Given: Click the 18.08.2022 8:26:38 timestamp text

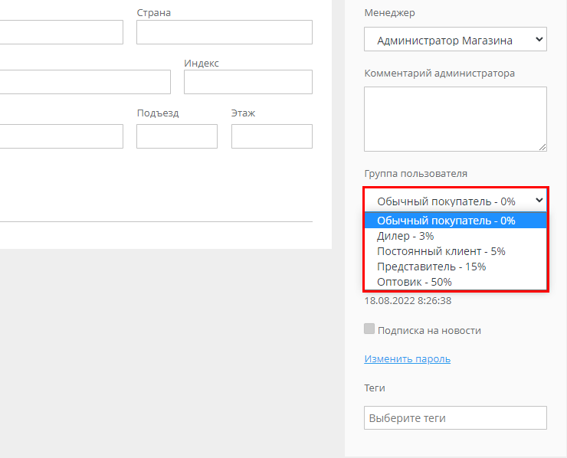Looking at the screenshot, I should [x=407, y=301].
